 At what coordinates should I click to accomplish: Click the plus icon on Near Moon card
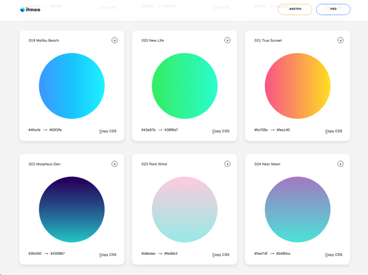340,164
